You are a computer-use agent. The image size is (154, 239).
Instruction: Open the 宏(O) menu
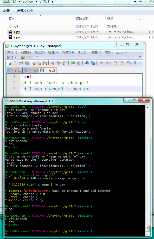pos(109,52)
